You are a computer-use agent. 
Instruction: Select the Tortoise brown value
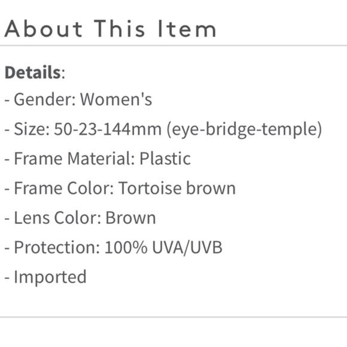177,188
